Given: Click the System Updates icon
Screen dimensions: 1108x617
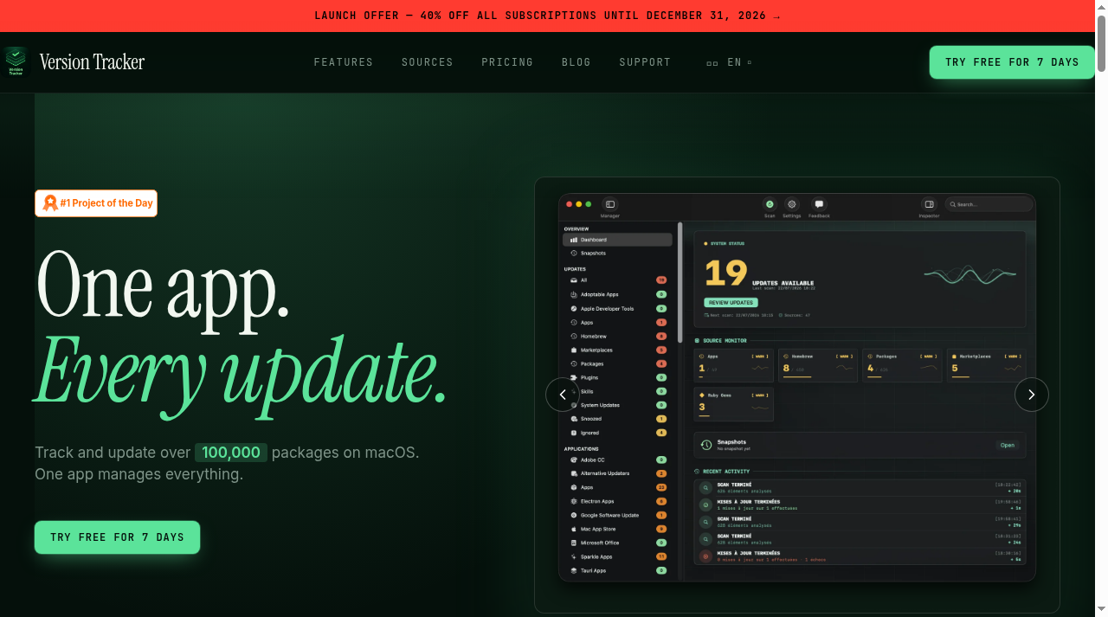Looking at the screenshot, I should 573,405.
